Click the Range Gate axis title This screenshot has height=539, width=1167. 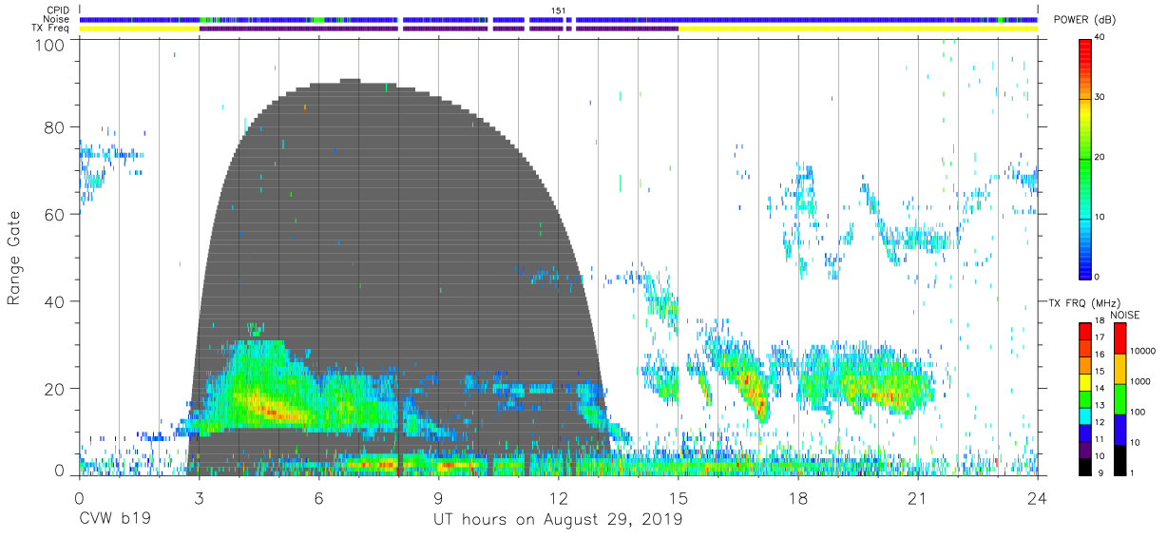click(13, 259)
